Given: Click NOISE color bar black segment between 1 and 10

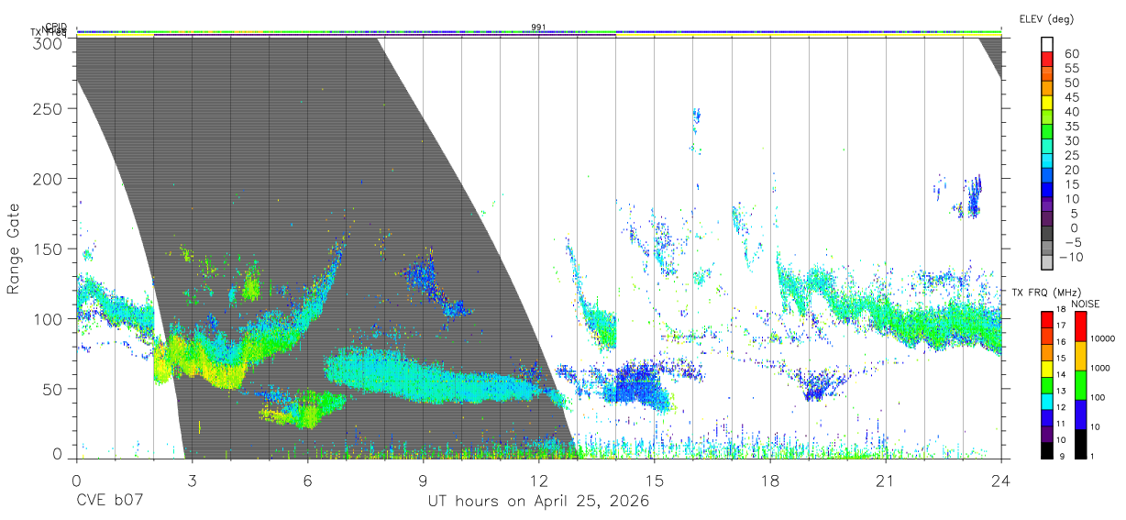Looking at the screenshot, I should pos(1080,442).
